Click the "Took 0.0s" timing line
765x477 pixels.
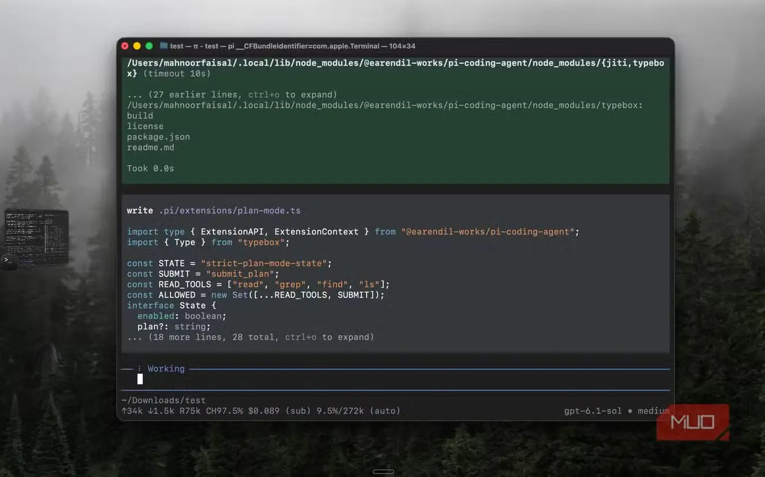tap(150, 168)
